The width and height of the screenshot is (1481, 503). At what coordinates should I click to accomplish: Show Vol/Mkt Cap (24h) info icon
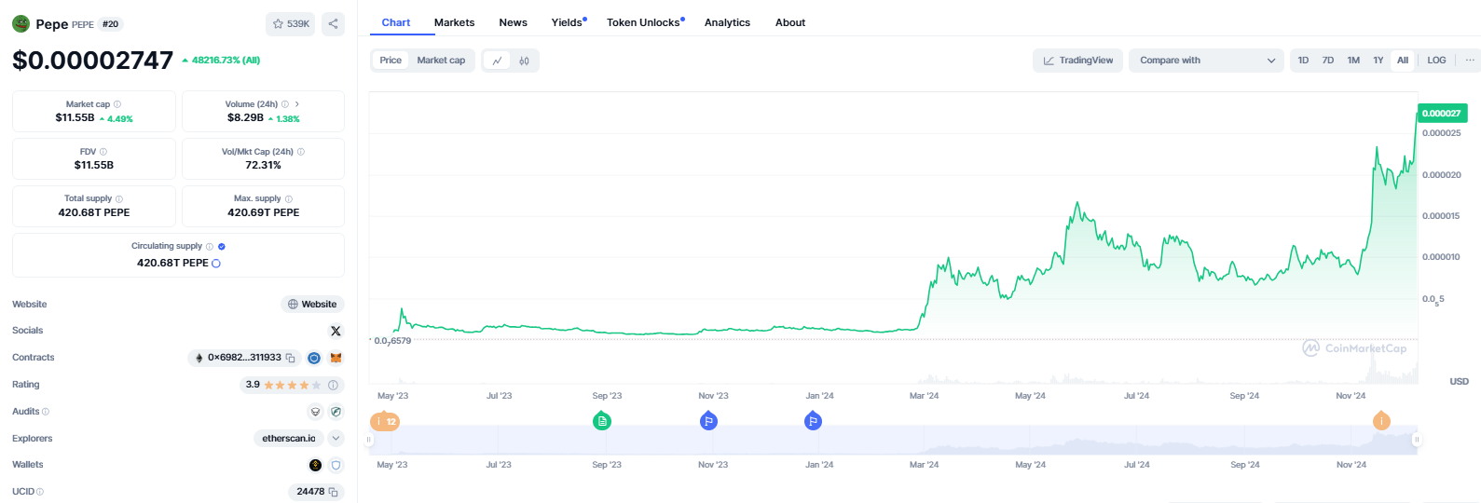(x=300, y=152)
